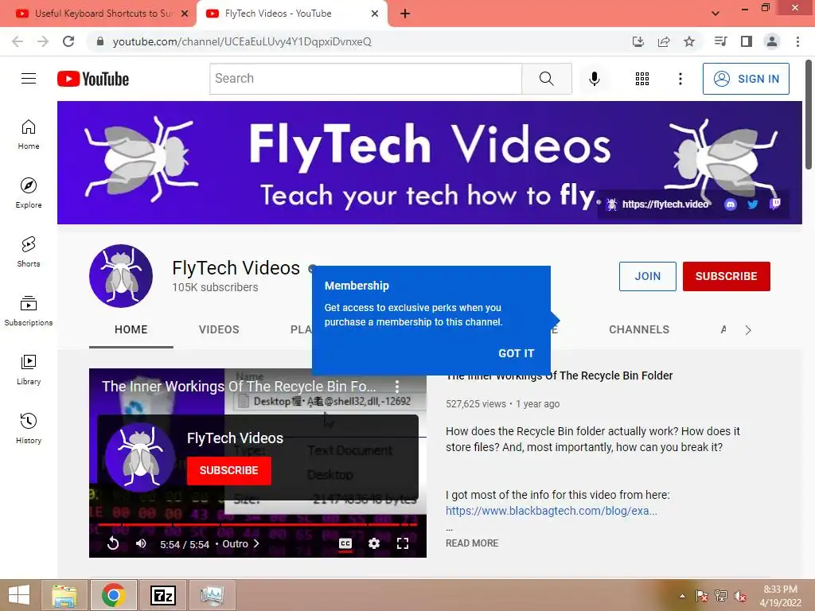Open the Chrome tab search dropdown
Image resolution: width=815 pixels, height=611 pixels.
tap(716, 13)
